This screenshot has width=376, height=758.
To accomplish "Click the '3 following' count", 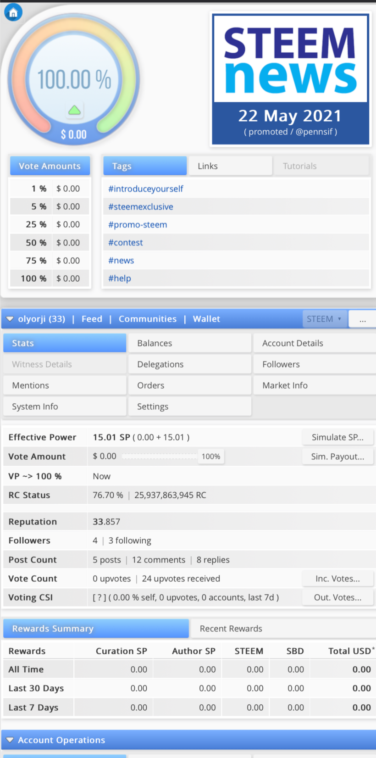I will pos(130,541).
